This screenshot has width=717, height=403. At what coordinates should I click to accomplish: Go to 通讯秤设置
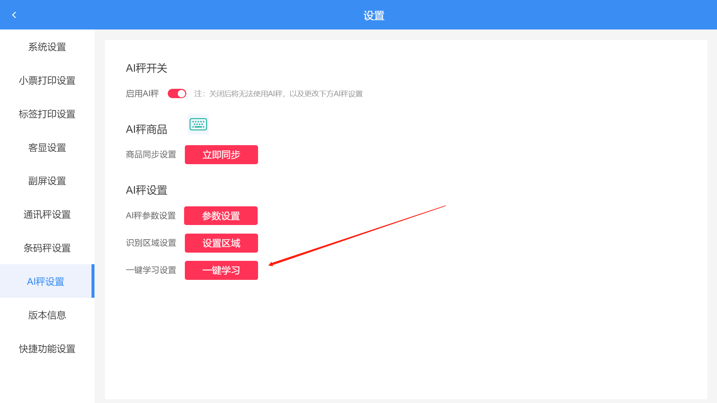pos(47,215)
